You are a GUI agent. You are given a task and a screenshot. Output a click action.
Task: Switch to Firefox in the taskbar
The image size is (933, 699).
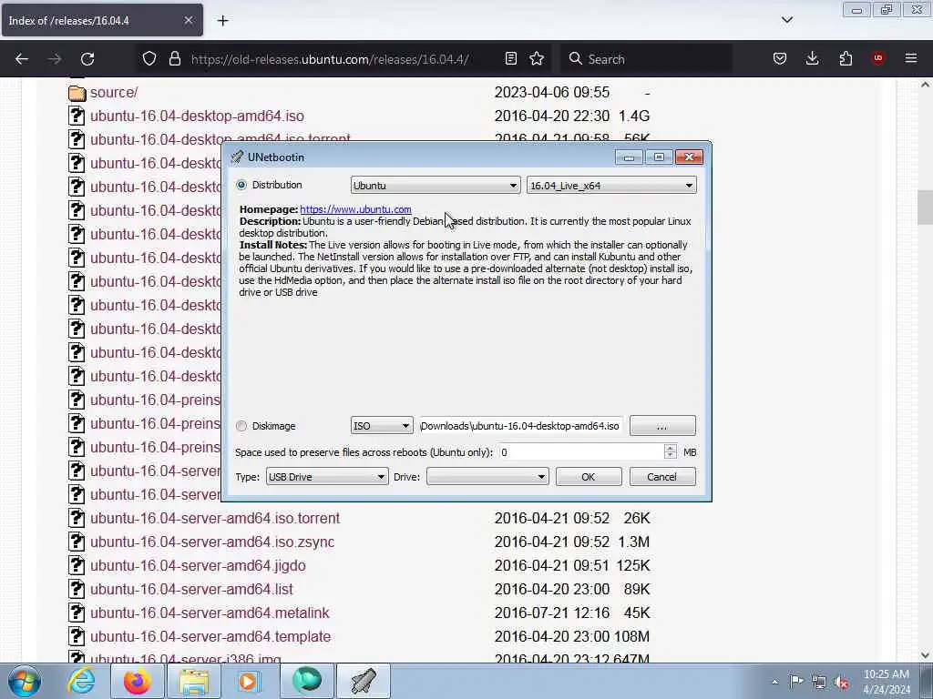click(x=137, y=681)
